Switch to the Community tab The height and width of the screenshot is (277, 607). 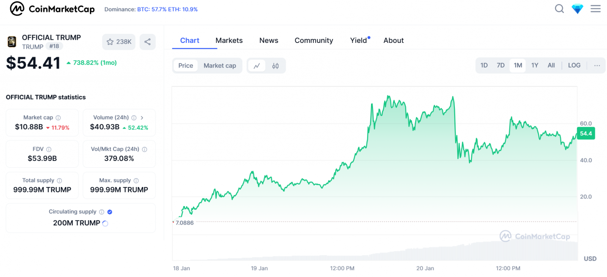pos(314,41)
